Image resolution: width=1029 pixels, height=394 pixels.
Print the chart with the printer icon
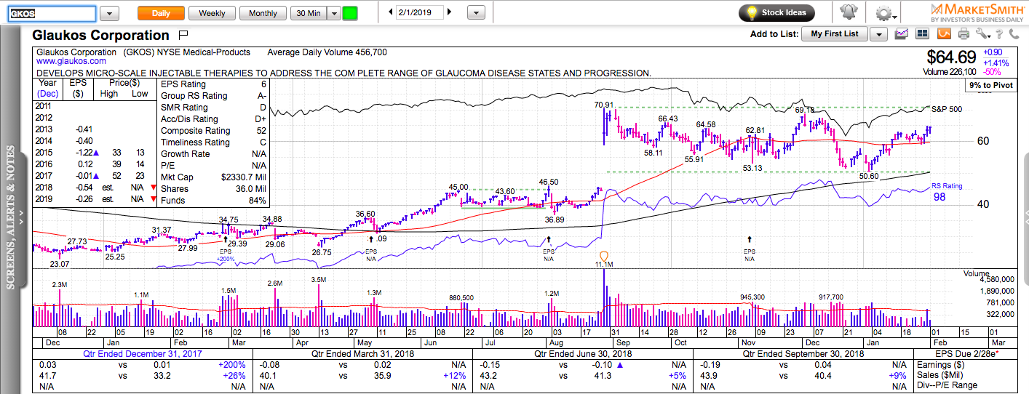click(x=964, y=33)
